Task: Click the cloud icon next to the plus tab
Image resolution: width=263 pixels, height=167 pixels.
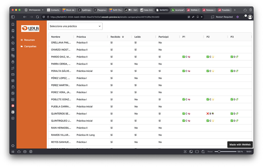Action: 245,9
